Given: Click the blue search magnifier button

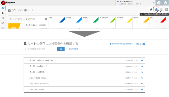Looking at the screenshot, I should [61, 49].
